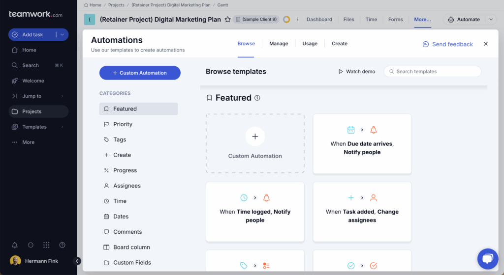Open the project options three-dot menu

(x=298, y=20)
